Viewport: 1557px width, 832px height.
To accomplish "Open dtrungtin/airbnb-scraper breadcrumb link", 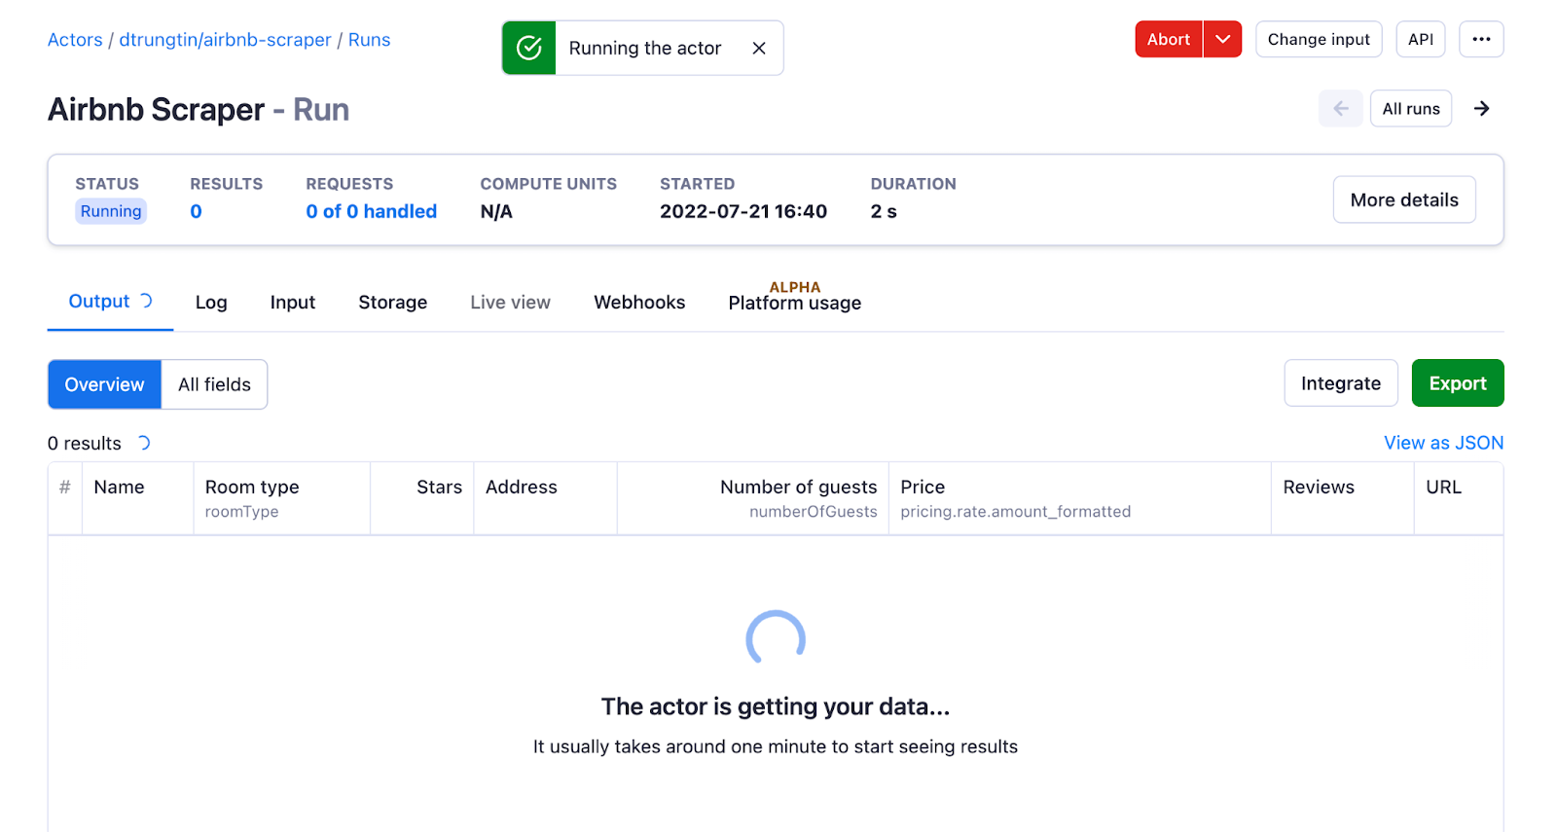I will (x=226, y=40).
